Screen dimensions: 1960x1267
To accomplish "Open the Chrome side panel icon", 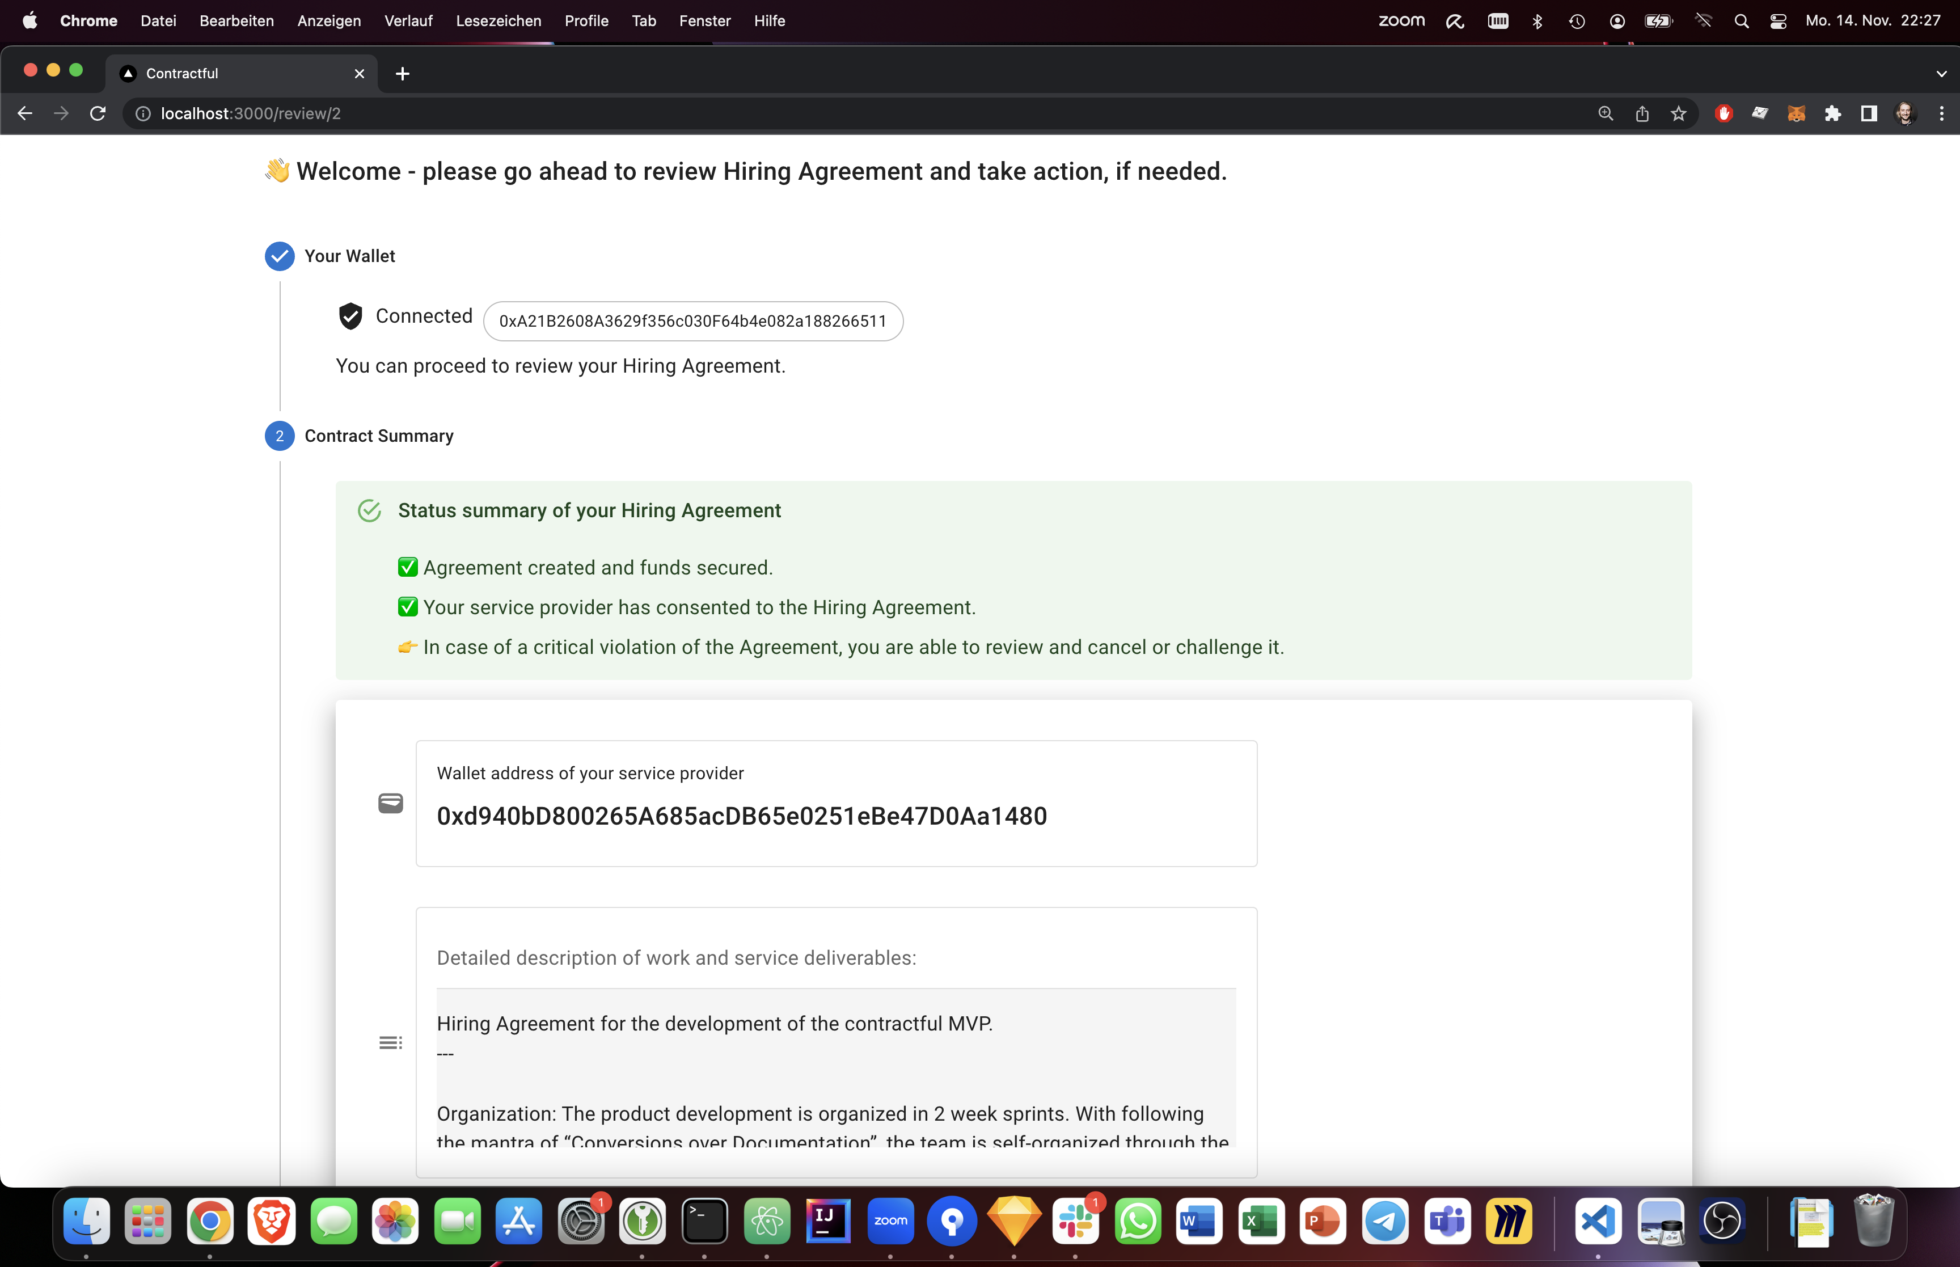I will (1869, 113).
